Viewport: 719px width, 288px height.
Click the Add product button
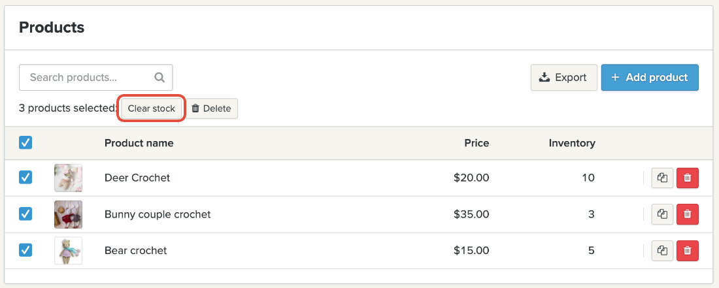click(650, 77)
